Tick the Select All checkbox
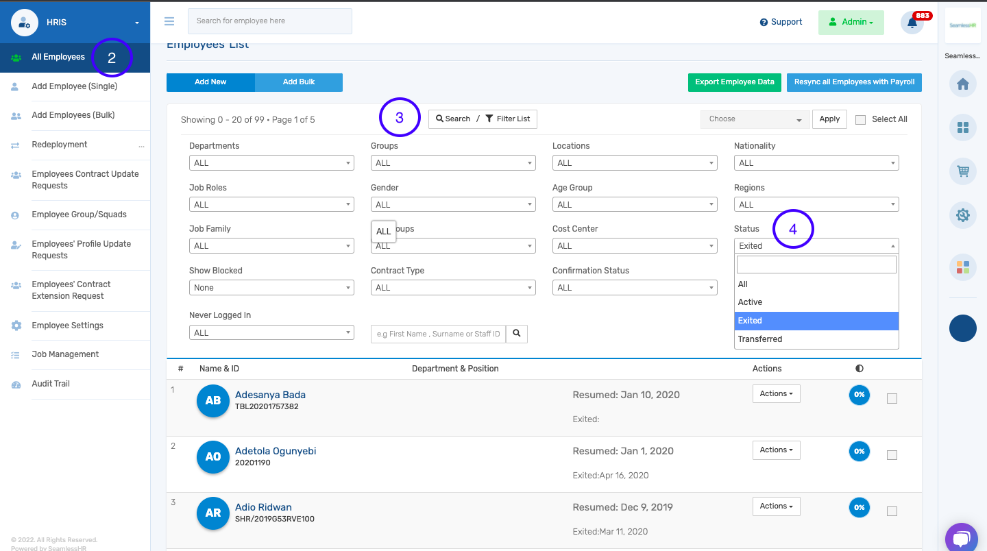987x551 pixels. point(860,119)
